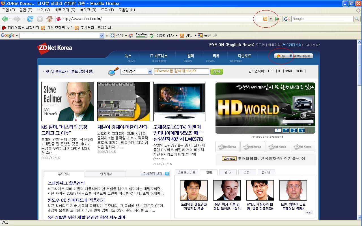Expand the address bar URL history dropdown
362x226 pixels.
coord(271,19)
